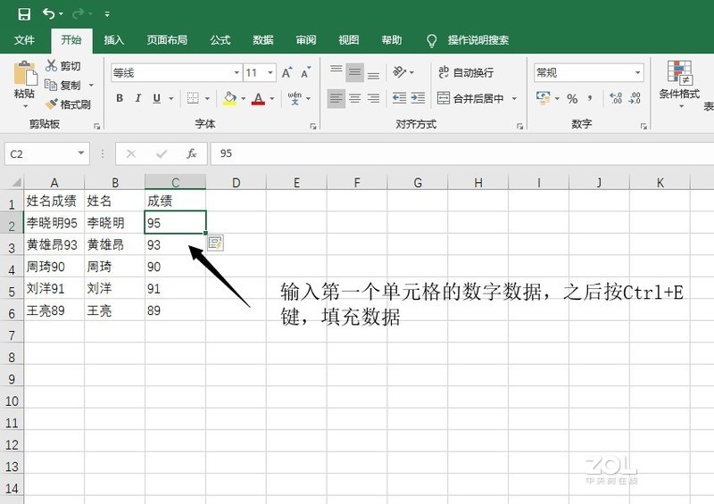Viewport: 714px width, 504px height.
Task: Click the 格式刷 format painter
Action: click(68, 104)
